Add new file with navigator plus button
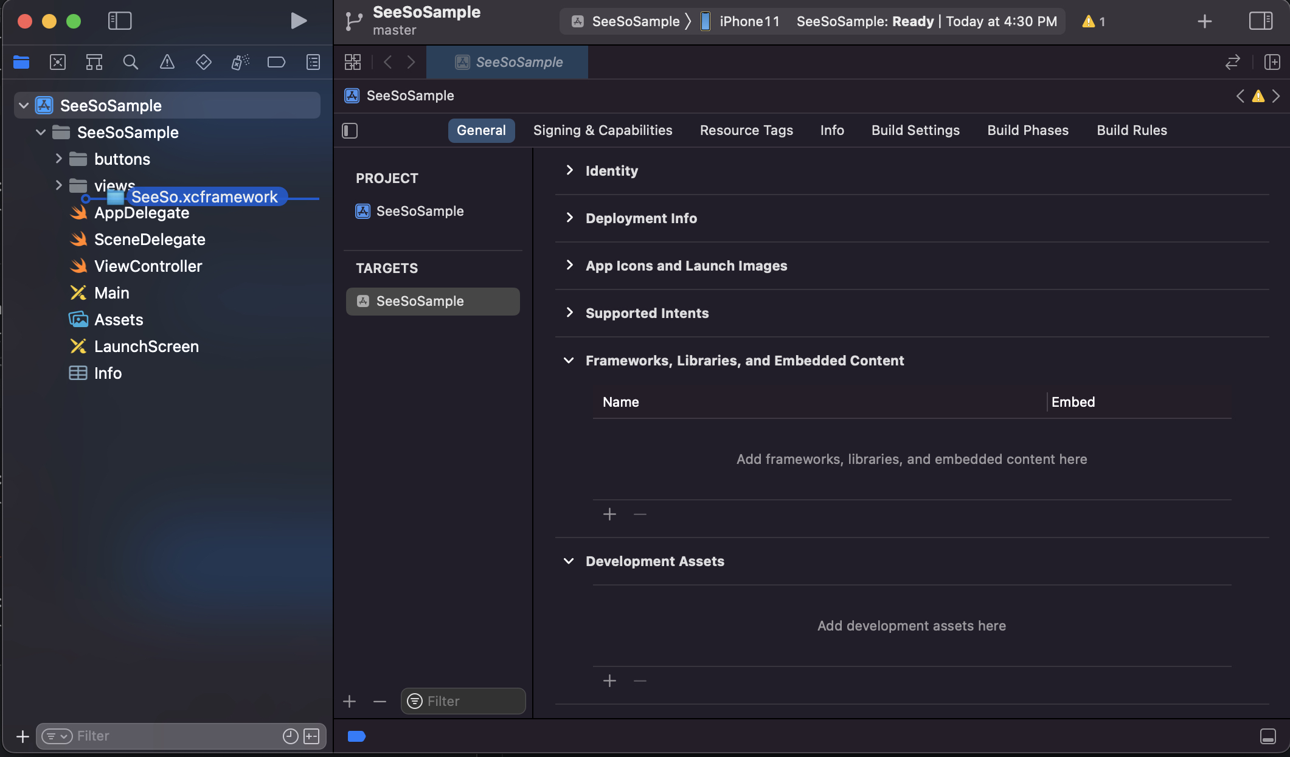The width and height of the screenshot is (1290, 757). pyautogui.click(x=23, y=736)
